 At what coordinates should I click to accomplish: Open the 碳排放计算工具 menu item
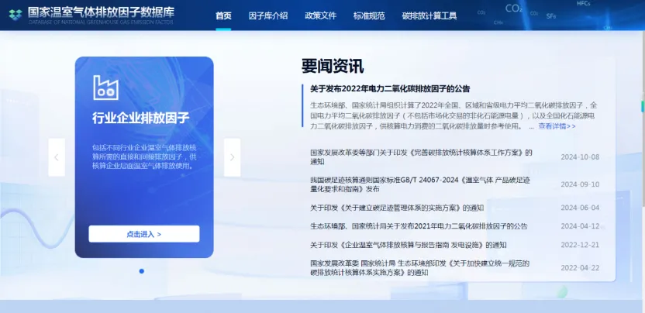pos(429,15)
